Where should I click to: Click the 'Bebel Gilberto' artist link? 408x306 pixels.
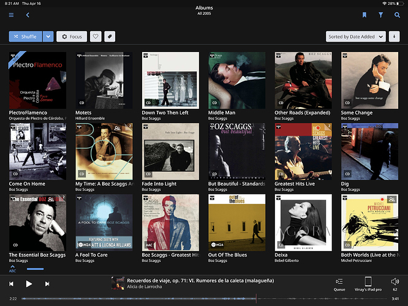287,261
